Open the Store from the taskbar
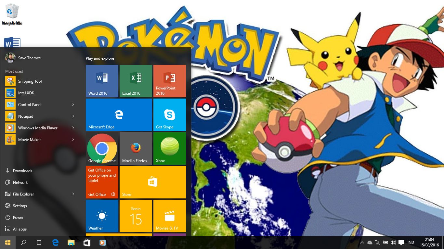444x249 pixels. click(x=86, y=243)
